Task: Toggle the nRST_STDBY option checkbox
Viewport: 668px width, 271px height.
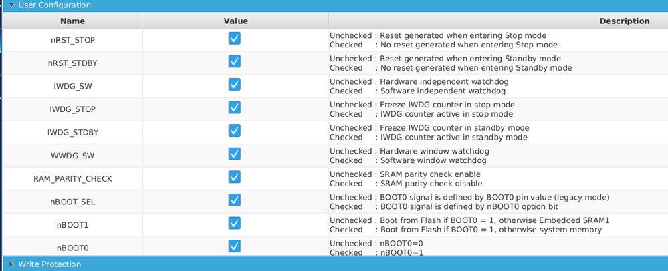Action: pos(234,62)
